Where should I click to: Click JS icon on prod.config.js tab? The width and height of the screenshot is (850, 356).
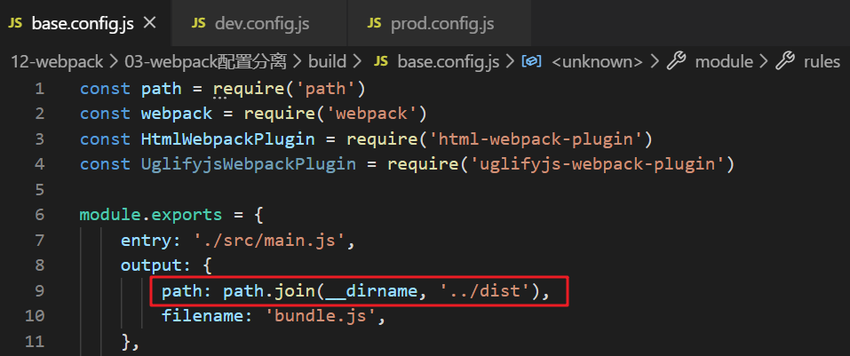pos(375,24)
